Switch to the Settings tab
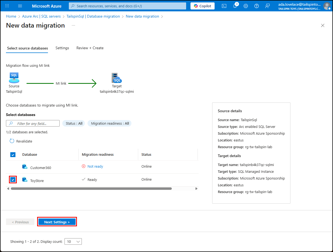The height and width of the screenshot is (252, 333). (62, 48)
